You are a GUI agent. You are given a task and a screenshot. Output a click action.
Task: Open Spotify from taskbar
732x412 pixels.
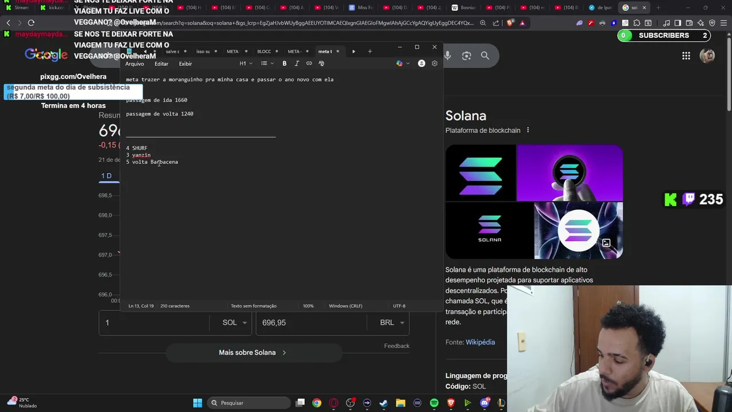click(x=434, y=403)
